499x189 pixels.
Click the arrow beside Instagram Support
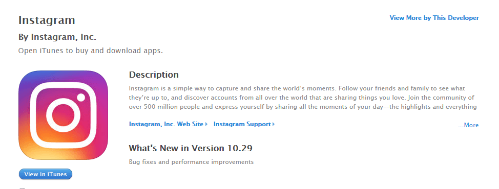(274, 124)
